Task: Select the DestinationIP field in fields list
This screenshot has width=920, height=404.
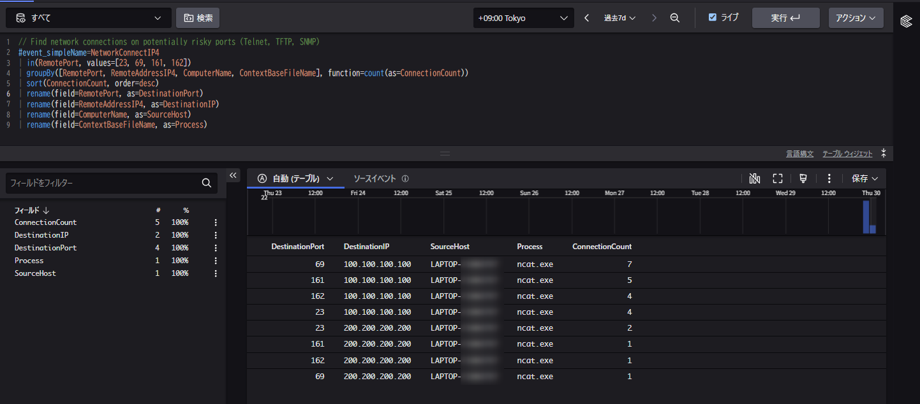Action: click(41, 235)
